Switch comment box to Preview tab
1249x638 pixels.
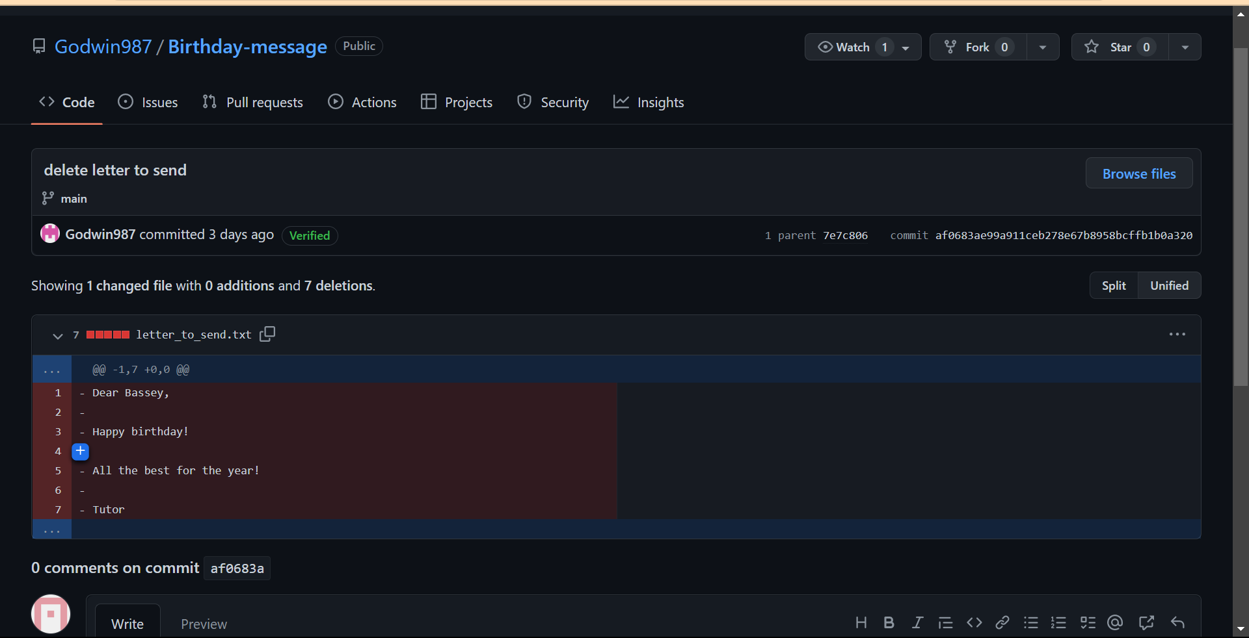click(204, 624)
